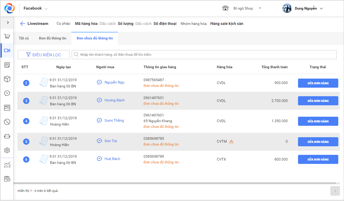Click the package box sidebar icon
The image size is (344, 201).
7,79
